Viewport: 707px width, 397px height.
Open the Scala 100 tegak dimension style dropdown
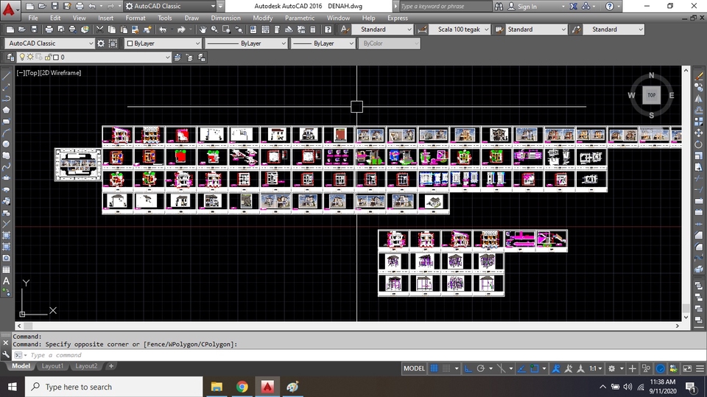pos(460,29)
